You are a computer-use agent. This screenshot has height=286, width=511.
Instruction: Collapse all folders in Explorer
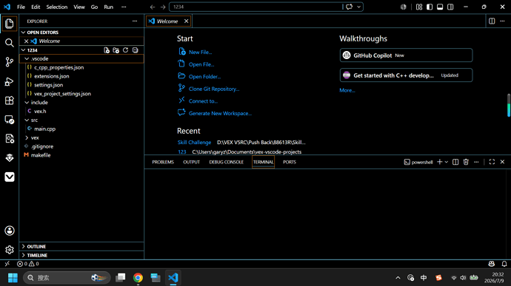[136, 50]
